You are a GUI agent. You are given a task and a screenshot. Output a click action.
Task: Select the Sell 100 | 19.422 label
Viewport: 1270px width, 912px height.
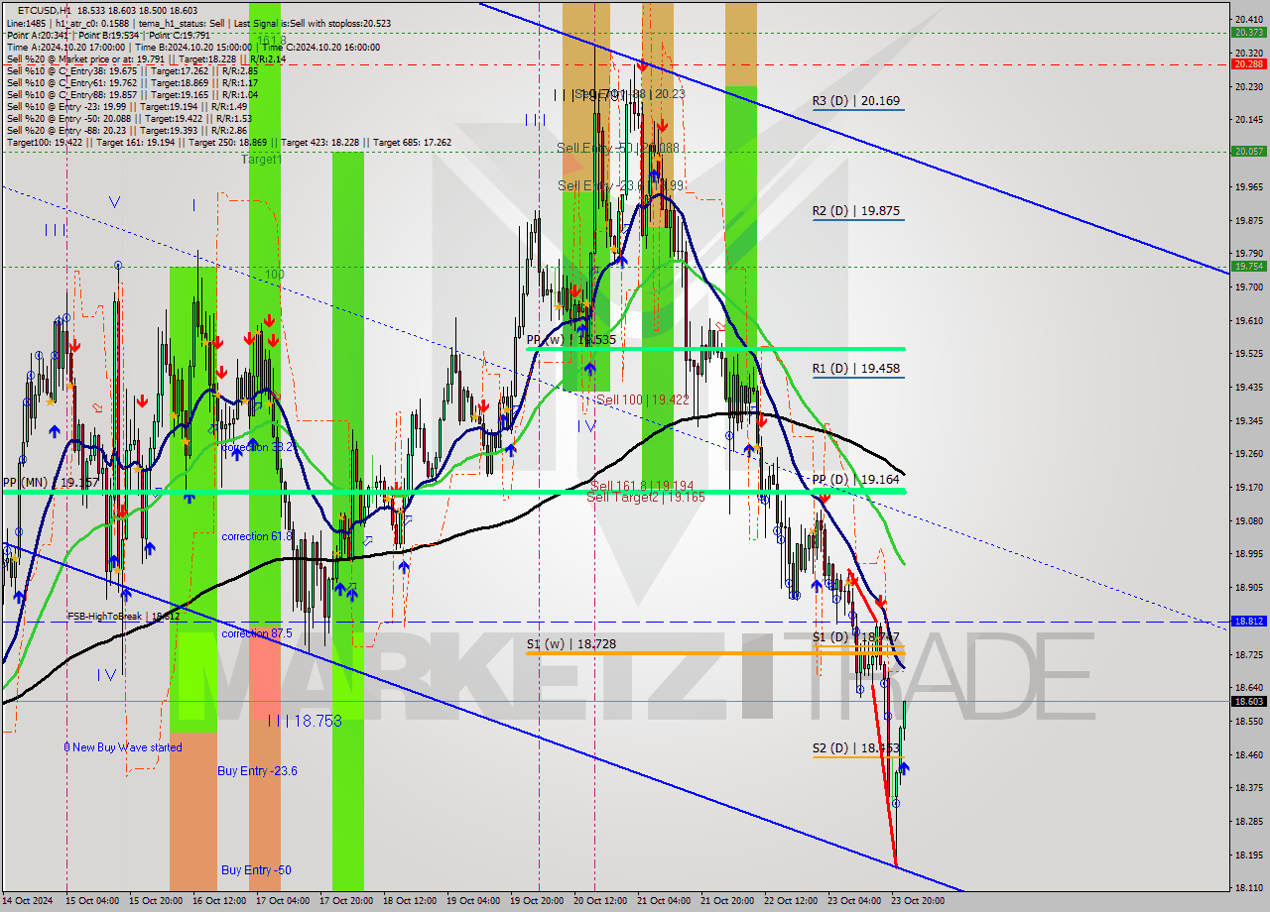coord(642,399)
